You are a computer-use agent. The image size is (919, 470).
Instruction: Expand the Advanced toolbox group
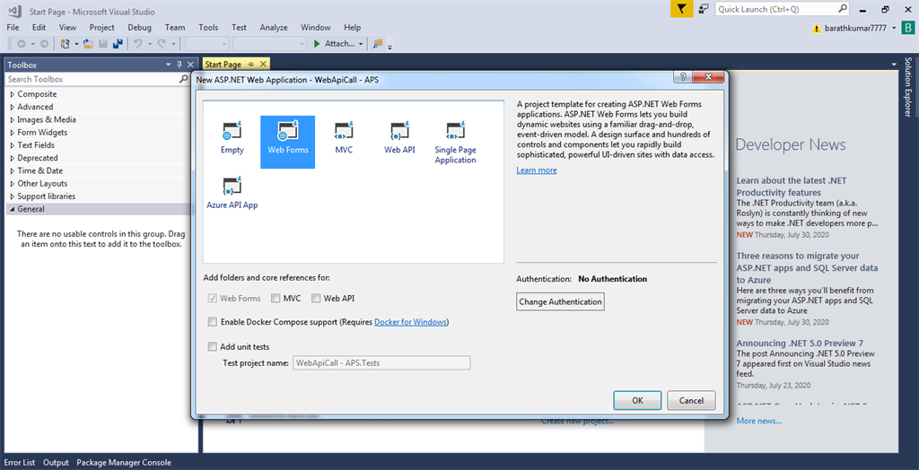[13, 107]
